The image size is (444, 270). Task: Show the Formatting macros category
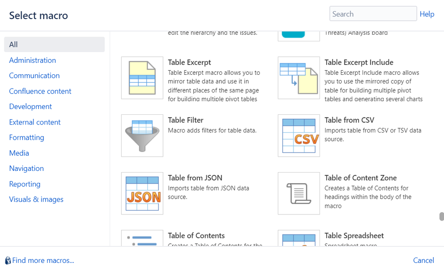coord(27,137)
